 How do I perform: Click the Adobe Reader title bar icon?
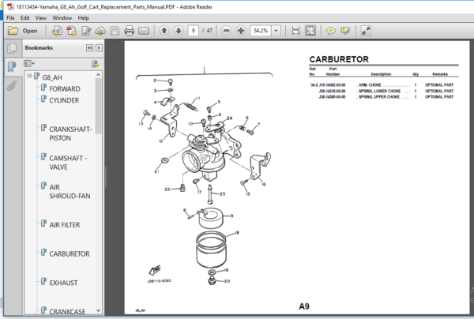tap(10, 6)
